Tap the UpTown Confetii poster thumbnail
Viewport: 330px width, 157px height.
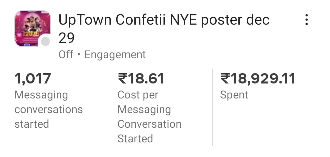33,29
